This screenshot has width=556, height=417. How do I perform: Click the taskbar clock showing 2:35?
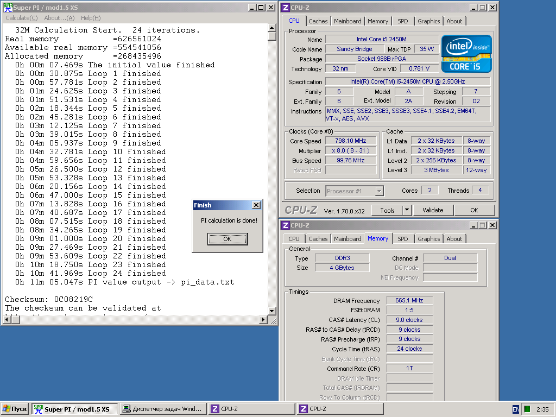pyautogui.click(x=542, y=409)
